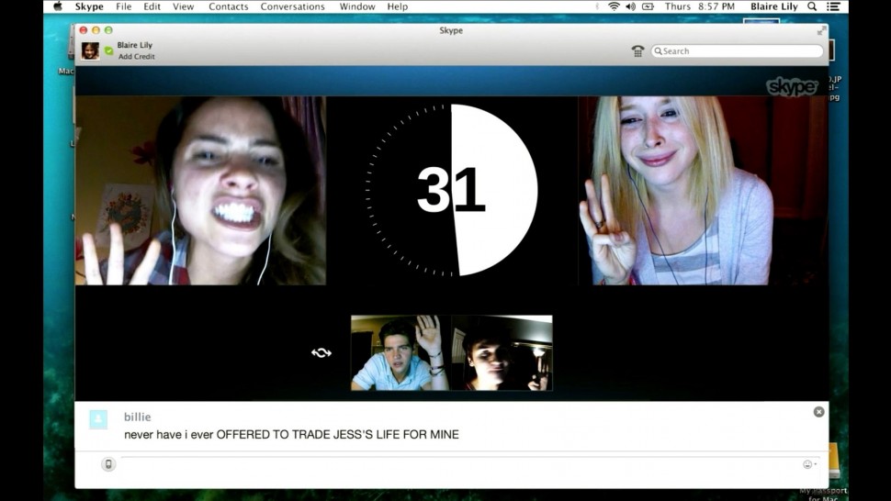Click the Blaire Lily user name in menu bar
Screen dimensions: 891x501
pos(774,6)
